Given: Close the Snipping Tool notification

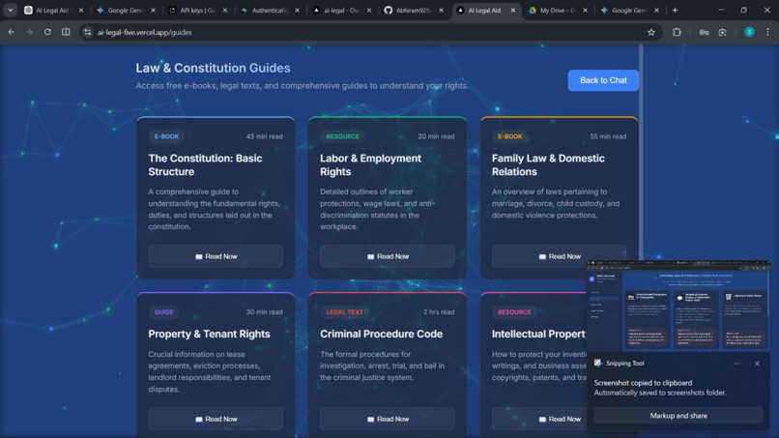Looking at the screenshot, I should 757,364.
